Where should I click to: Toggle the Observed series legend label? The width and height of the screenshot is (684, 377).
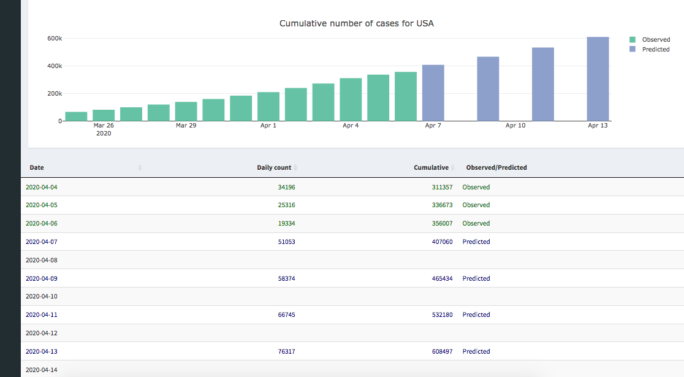pos(656,40)
